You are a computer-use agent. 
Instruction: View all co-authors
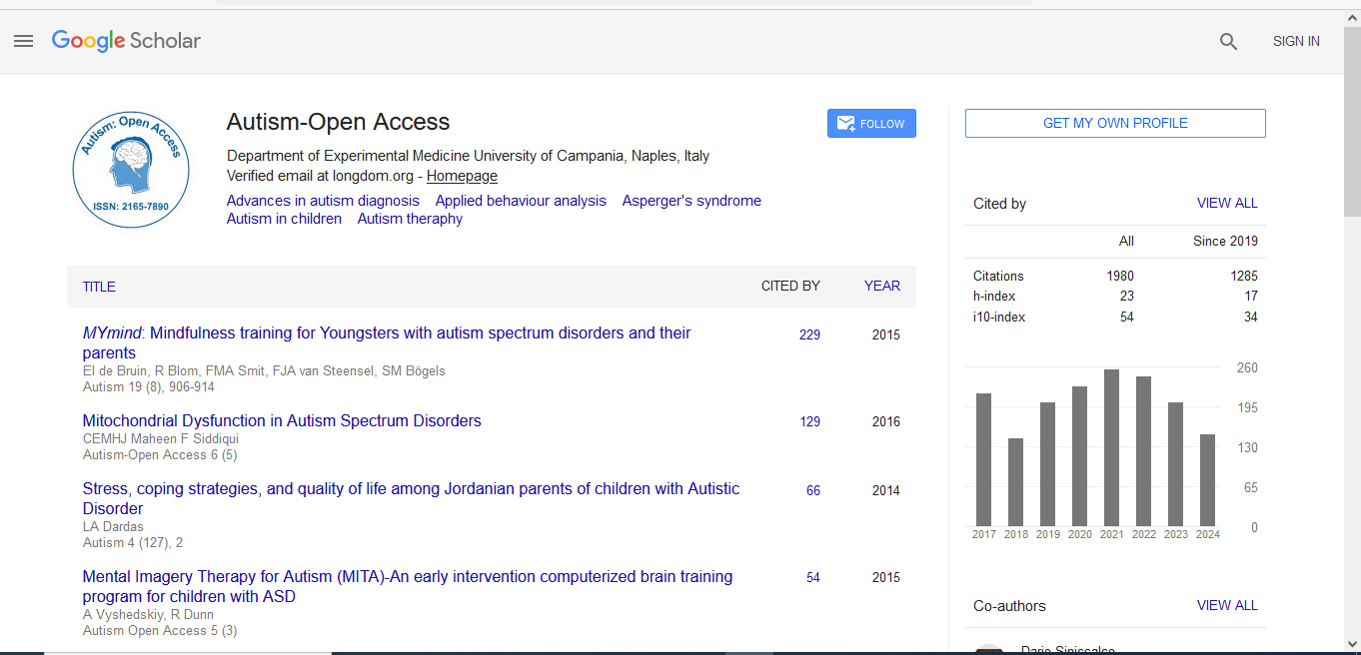[x=1227, y=605]
